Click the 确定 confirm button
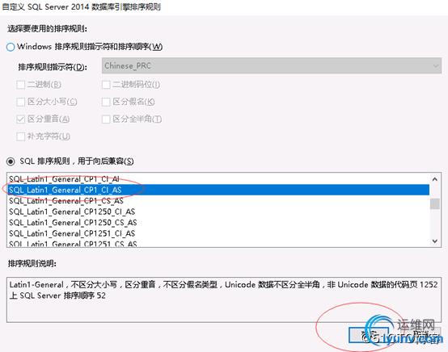The width and height of the screenshot is (448, 352). click(x=369, y=334)
